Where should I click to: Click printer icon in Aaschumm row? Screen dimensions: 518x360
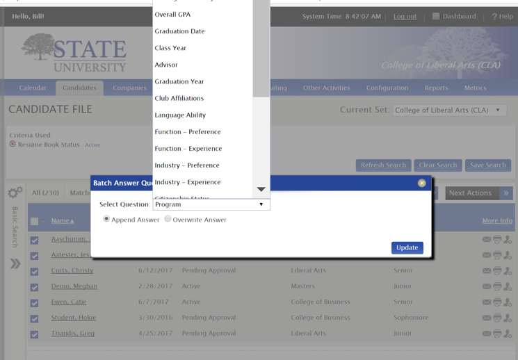pyautogui.click(x=497, y=239)
